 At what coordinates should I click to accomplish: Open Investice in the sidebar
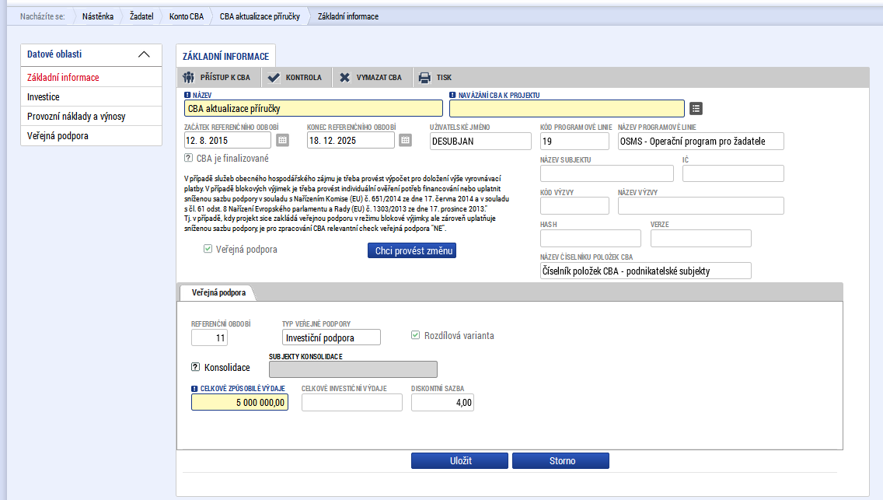(x=91, y=97)
